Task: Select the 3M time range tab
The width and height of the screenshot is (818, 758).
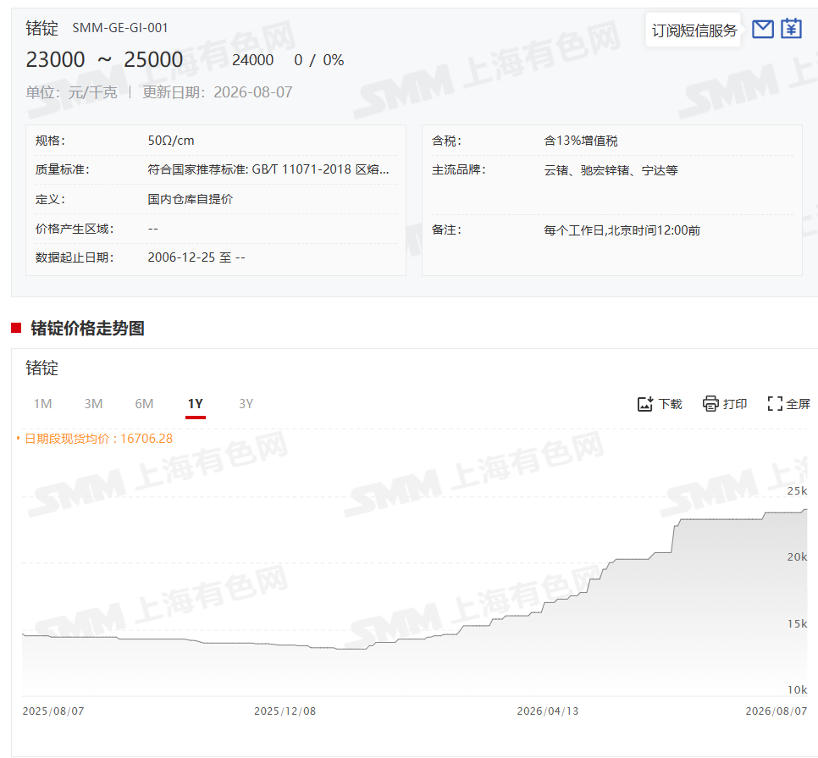Action: (93, 404)
